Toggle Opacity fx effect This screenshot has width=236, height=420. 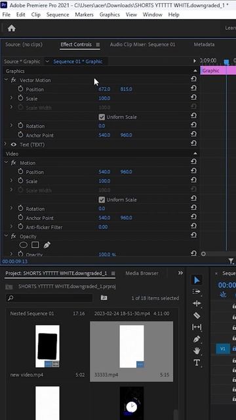pos(14,236)
